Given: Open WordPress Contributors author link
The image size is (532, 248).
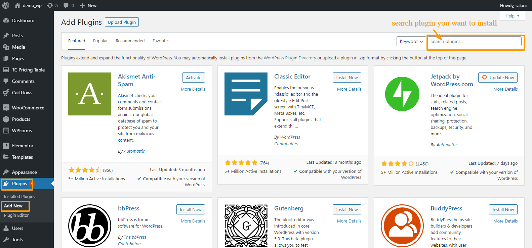Looking at the screenshot, I should 287,140.
